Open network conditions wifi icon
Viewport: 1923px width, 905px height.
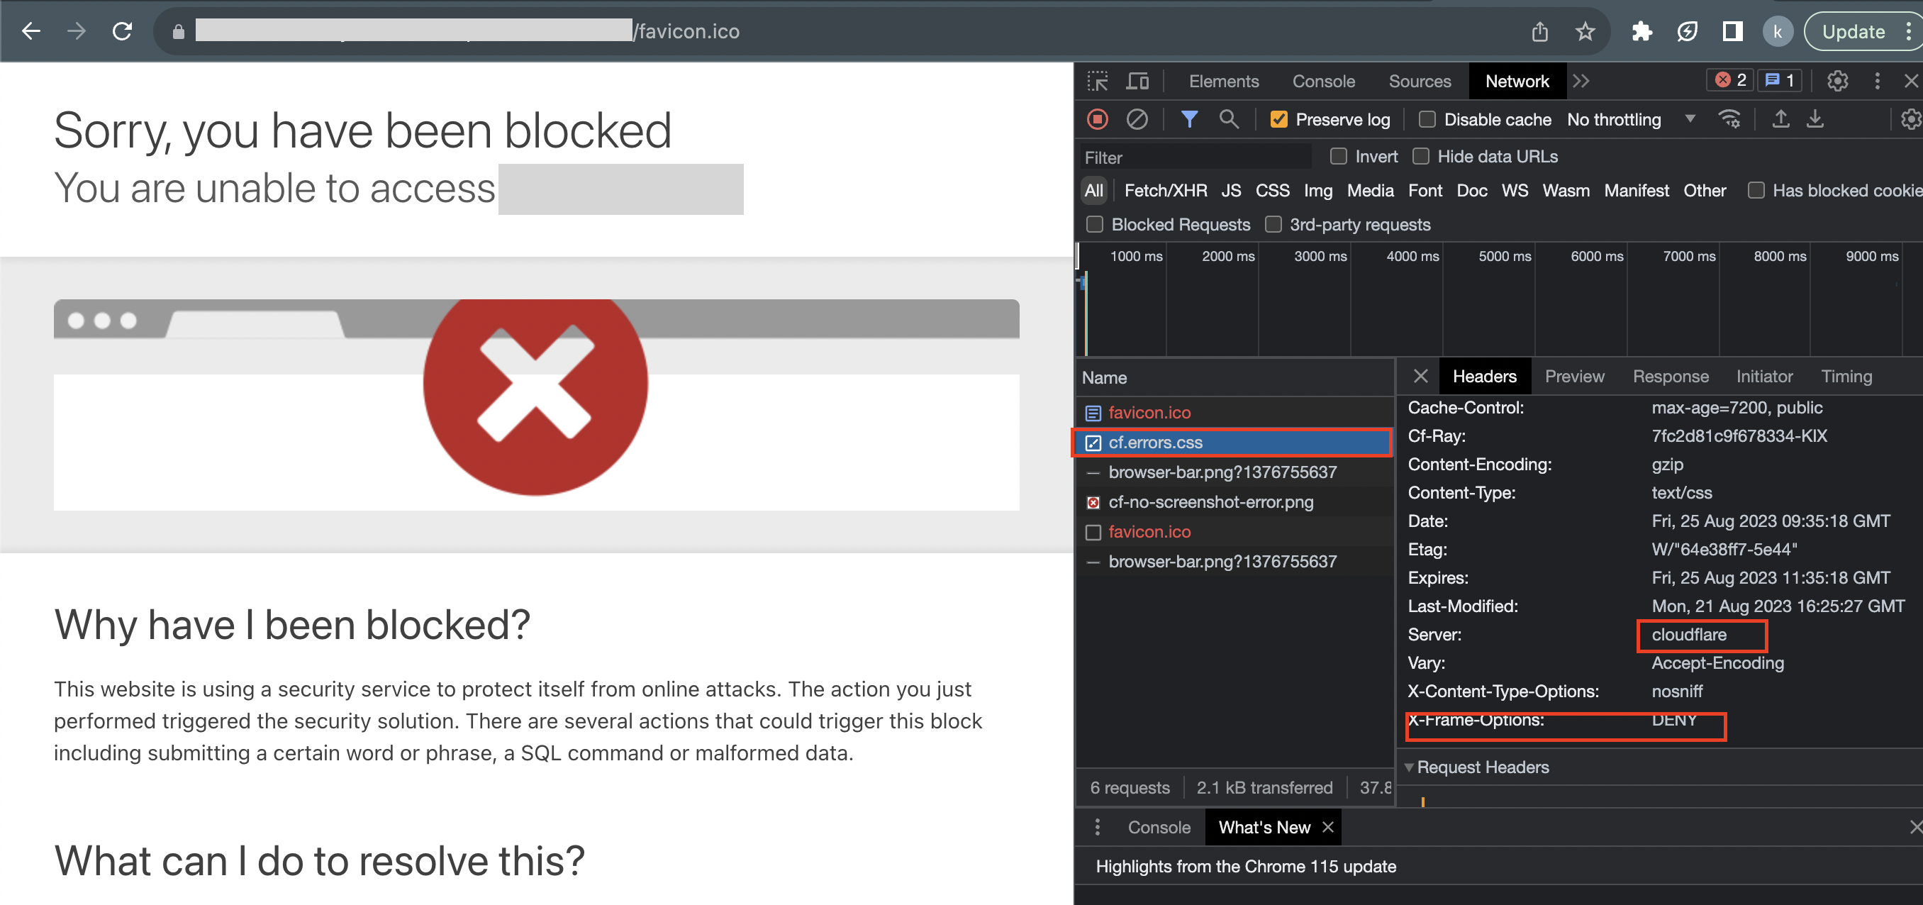tap(1729, 118)
